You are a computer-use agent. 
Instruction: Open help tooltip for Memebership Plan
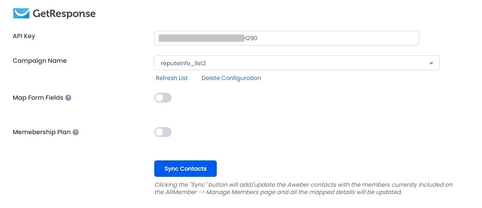click(x=76, y=132)
